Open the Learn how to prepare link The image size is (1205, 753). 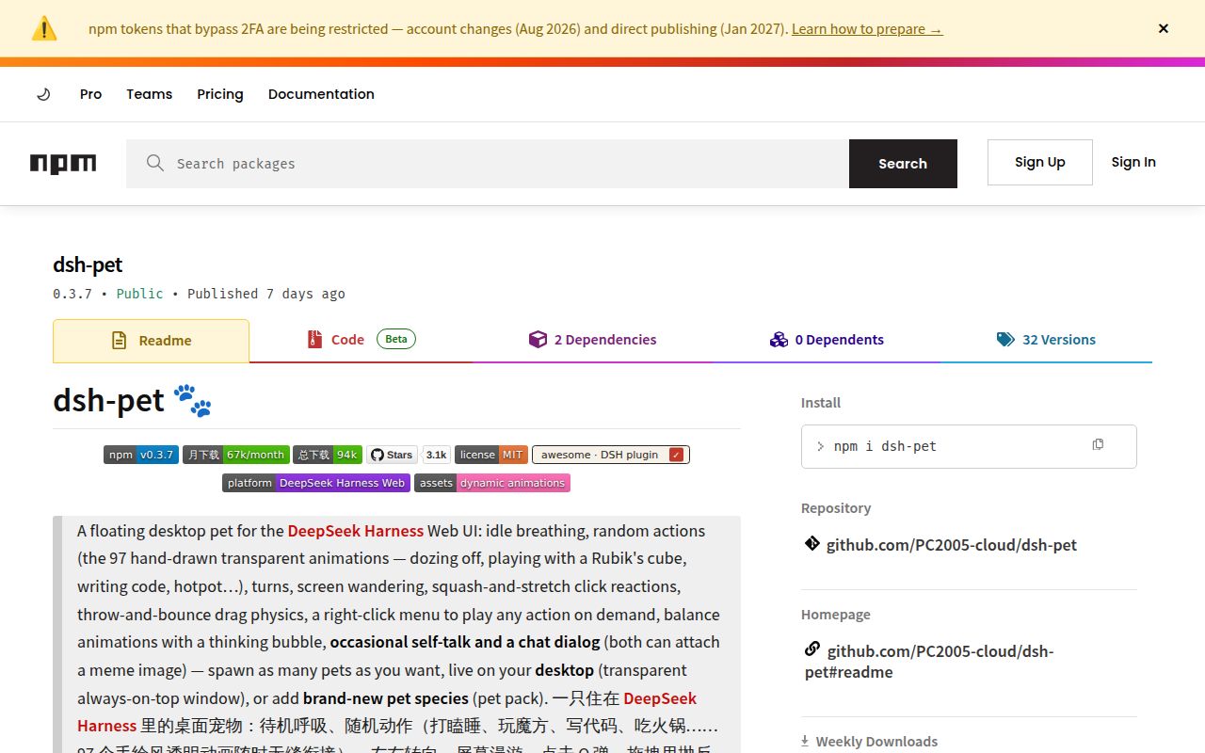pos(867,29)
